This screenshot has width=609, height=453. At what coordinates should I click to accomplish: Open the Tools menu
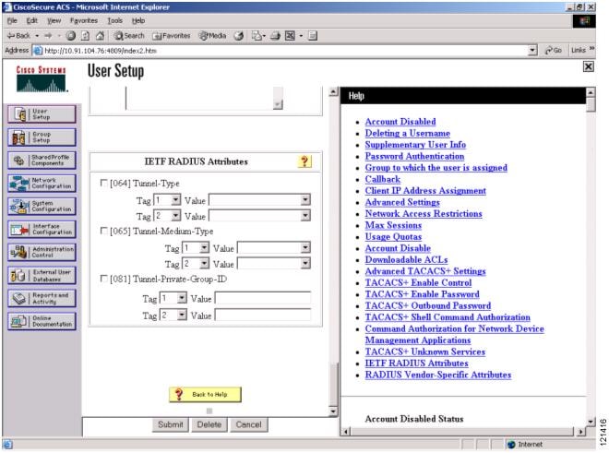115,20
